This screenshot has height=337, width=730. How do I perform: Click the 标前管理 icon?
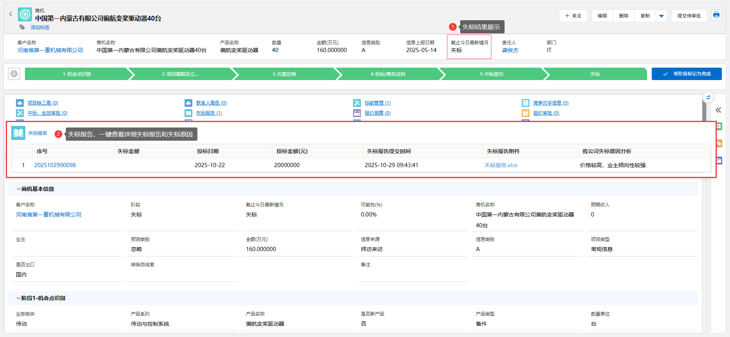(x=357, y=103)
